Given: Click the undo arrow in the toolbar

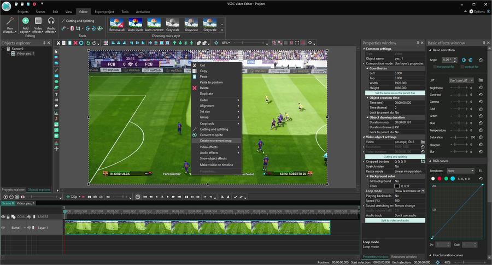Looking at the screenshot, I should point(88,43).
